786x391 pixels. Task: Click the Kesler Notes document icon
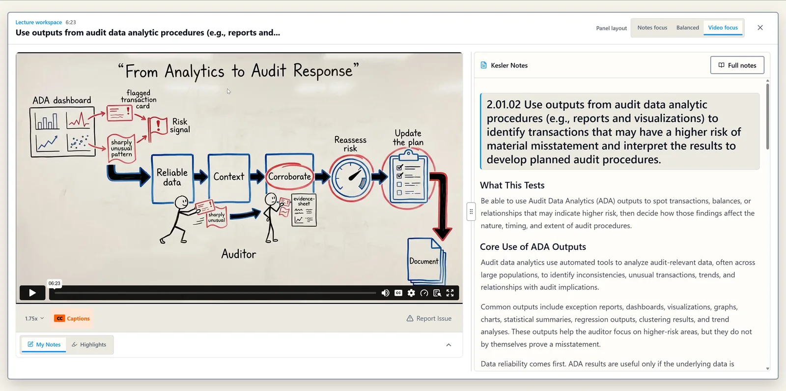tap(483, 65)
